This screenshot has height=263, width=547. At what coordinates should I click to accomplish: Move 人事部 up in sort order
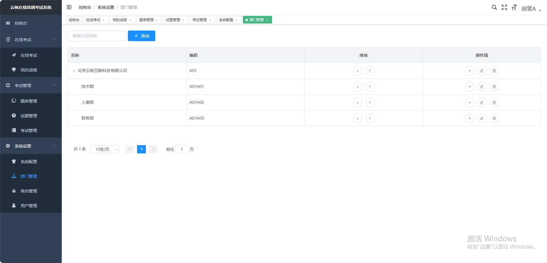(x=370, y=102)
